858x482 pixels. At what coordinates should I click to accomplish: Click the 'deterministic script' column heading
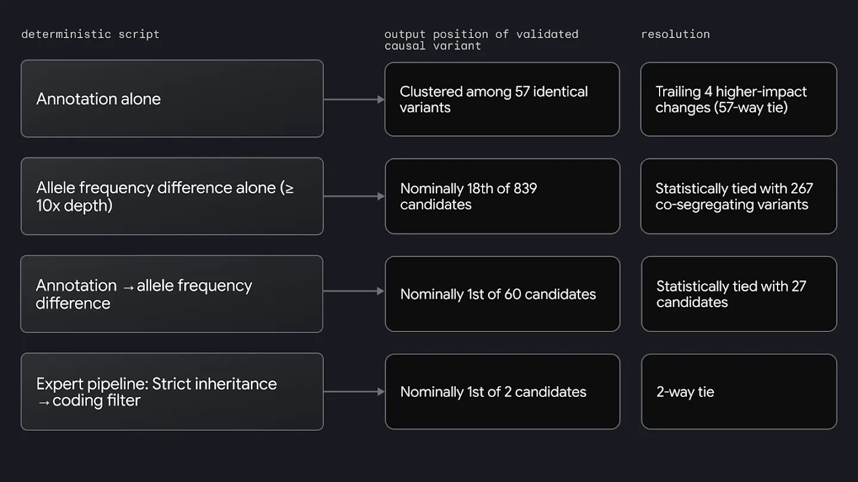[91, 35]
